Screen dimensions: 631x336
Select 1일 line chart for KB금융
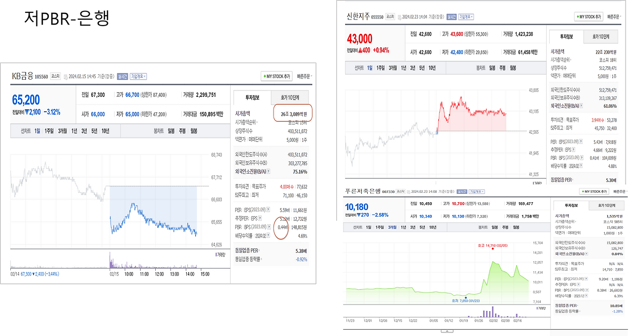[x=37, y=131]
